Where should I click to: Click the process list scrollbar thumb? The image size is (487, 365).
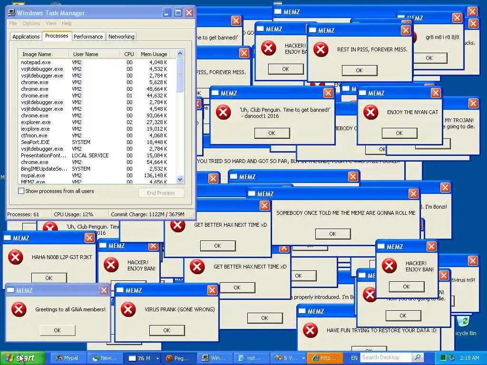click(180, 75)
